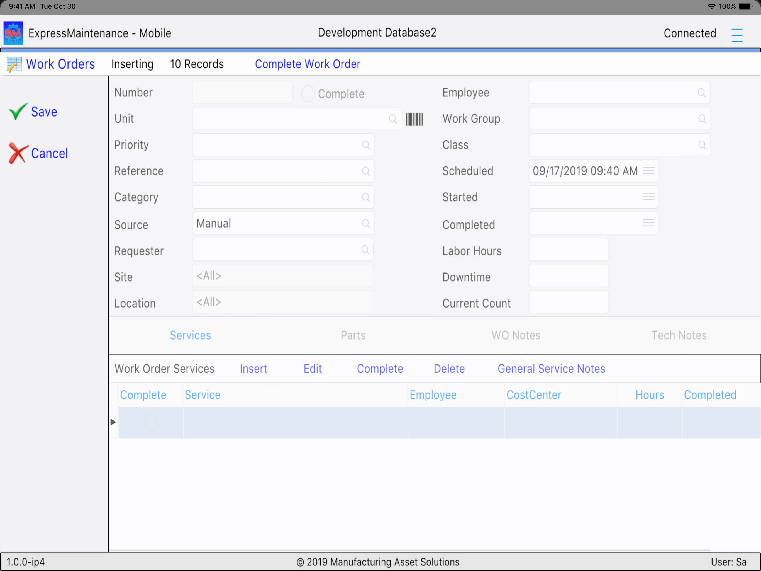Tap the ExpressMaintenance app logo
The image size is (761, 571).
click(13, 33)
